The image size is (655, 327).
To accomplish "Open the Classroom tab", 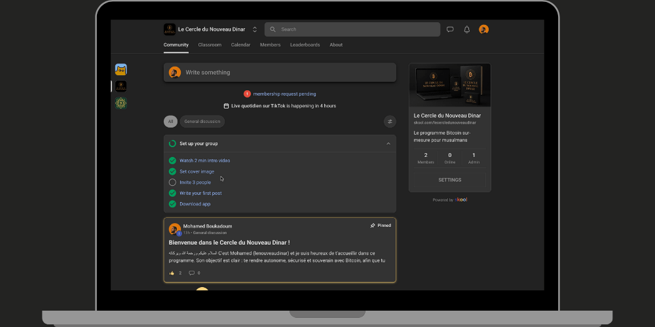I will [x=210, y=45].
